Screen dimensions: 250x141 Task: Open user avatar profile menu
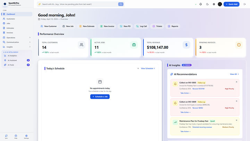[220, 4]
